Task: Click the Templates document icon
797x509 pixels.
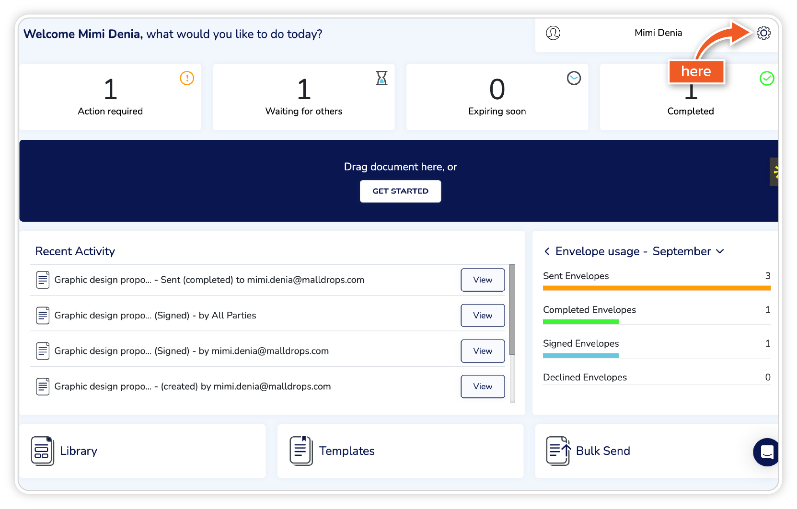Action: tap(301, 451)
